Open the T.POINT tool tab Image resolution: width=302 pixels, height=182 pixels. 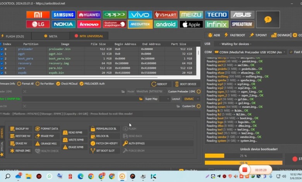click(x=258, y=35)
